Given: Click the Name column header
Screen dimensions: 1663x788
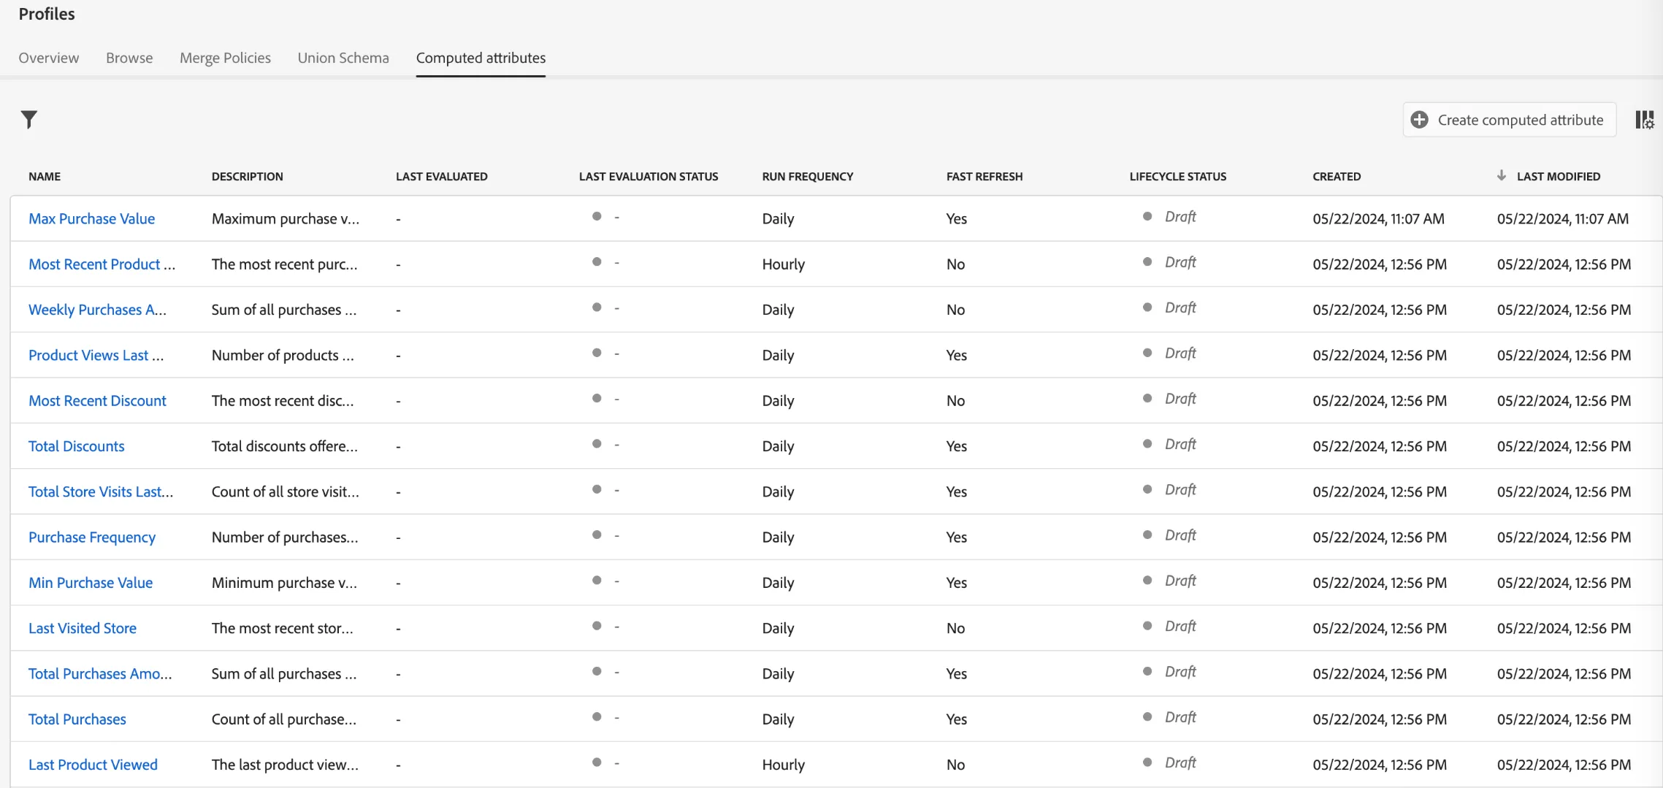Looking at the screenshot, I should 45,176.
